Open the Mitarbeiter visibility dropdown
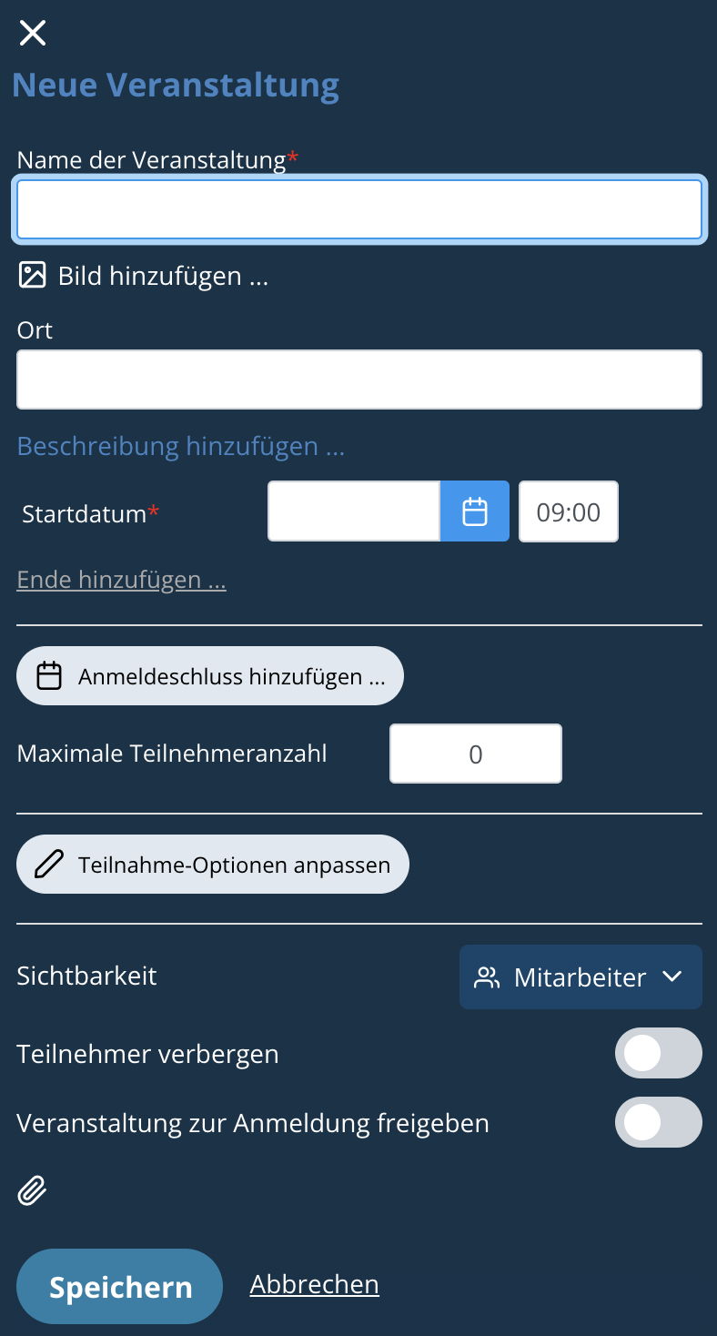Viewport: 717px width, 1336px height. pos(580,977)
